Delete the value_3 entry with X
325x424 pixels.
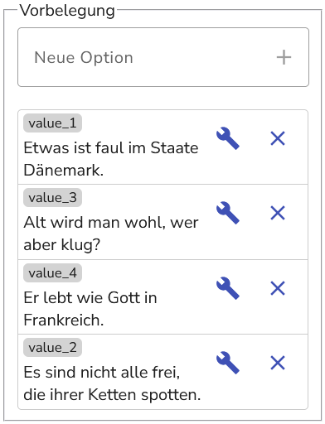click(278, 213)
